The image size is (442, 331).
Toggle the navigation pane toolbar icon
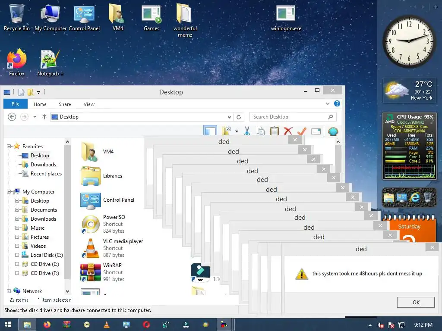[210, 131]
